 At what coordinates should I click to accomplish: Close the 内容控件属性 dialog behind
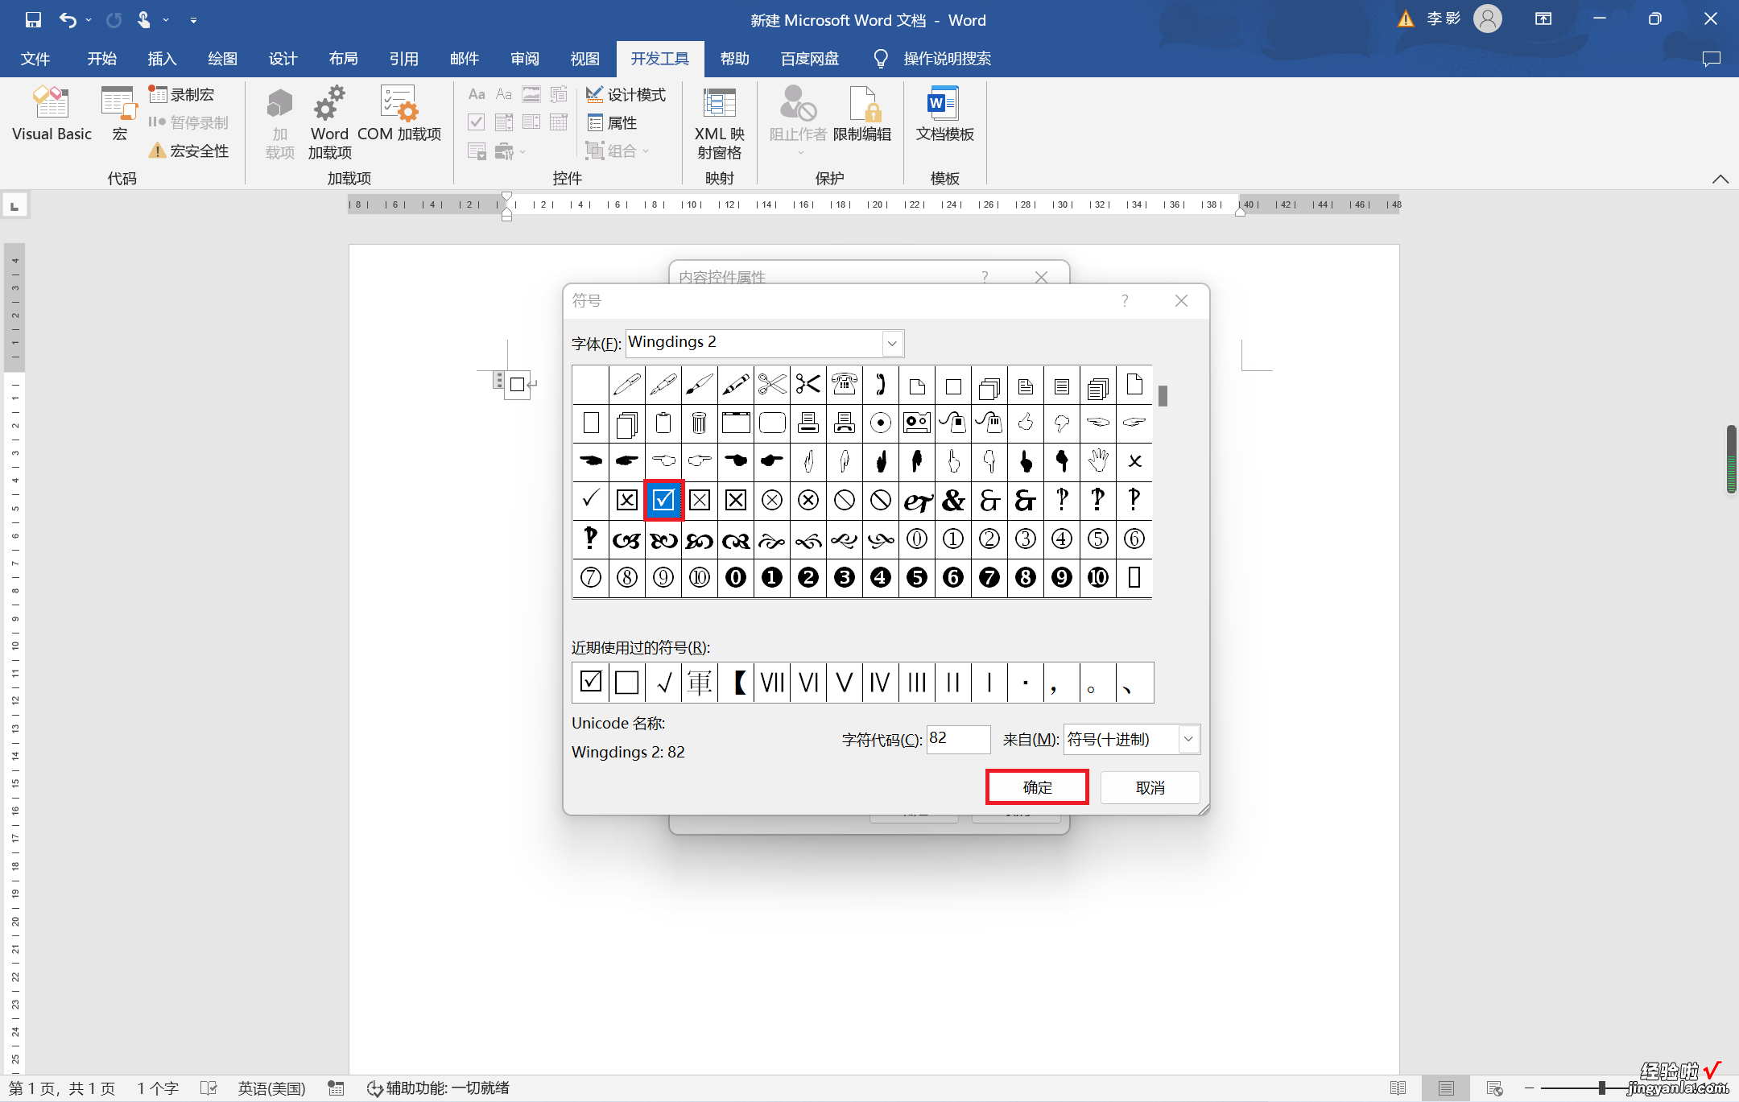click(1041, 277)
